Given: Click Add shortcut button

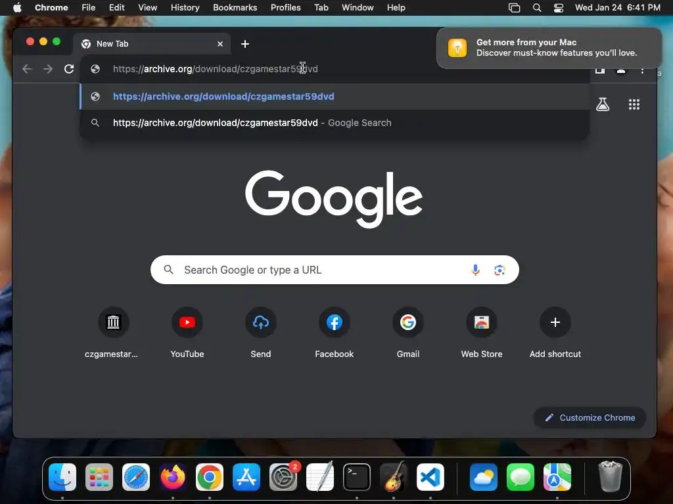Looking at the screenshot, I should 555,333.
